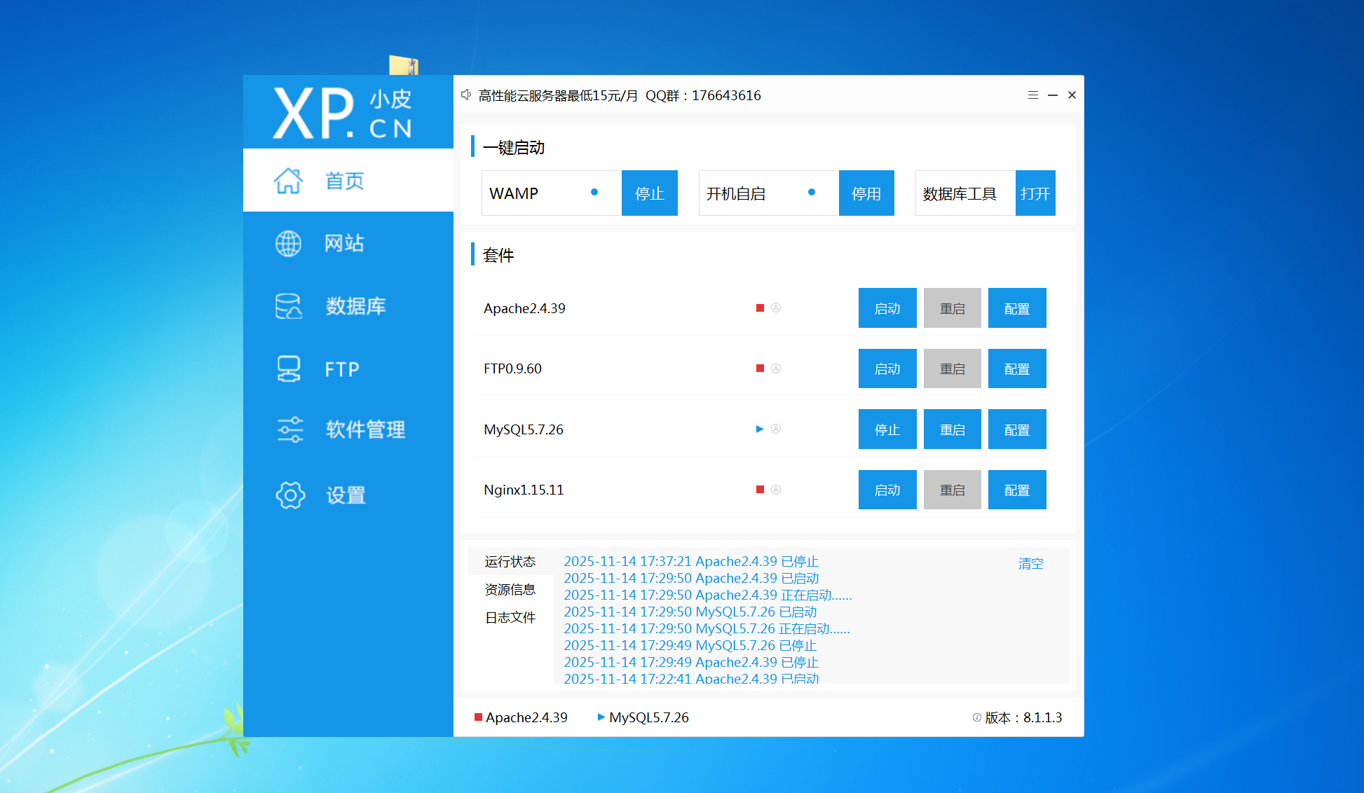Switch to the 资源信息 tab

[x=510, y=590]
